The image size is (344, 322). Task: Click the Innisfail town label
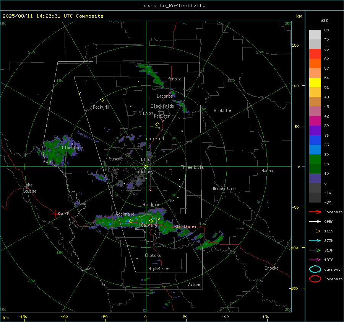154,139
